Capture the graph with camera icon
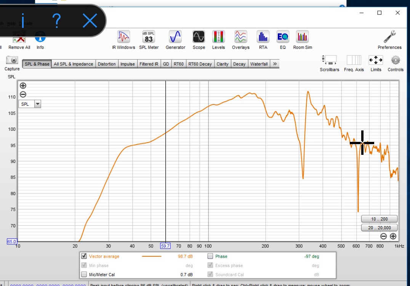 pyautogui.click(x=12, y=63)
